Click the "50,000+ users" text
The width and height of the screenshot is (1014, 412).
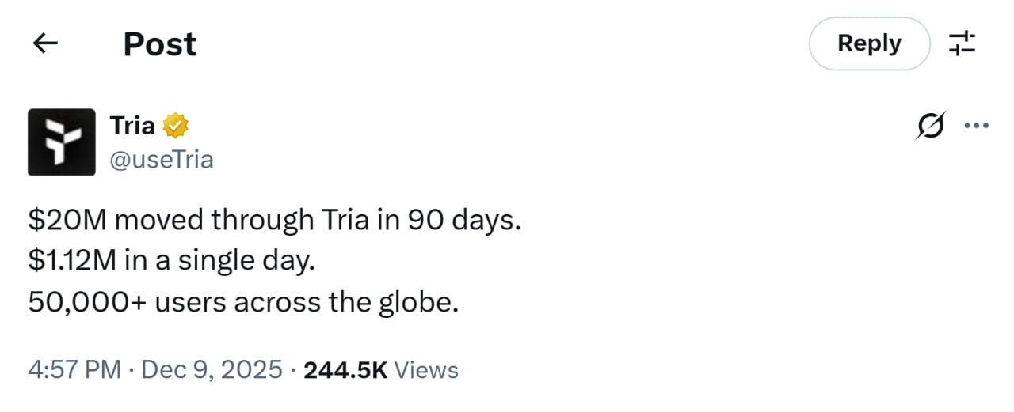pyautogui.click(x=128, y=302)
